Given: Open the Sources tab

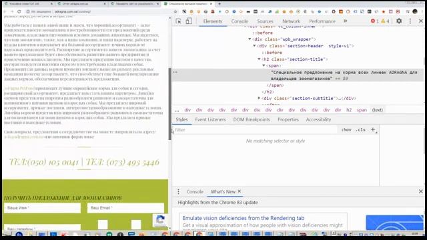Looking at the screenshot, I should coord(265,21).
